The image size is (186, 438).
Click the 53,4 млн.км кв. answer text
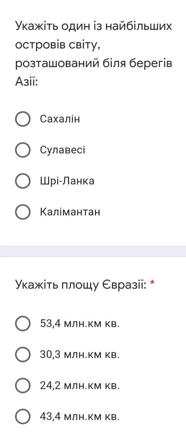click(x=80, y=324)
